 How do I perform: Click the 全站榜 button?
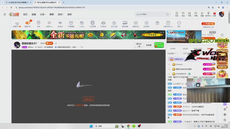point(149,45)
